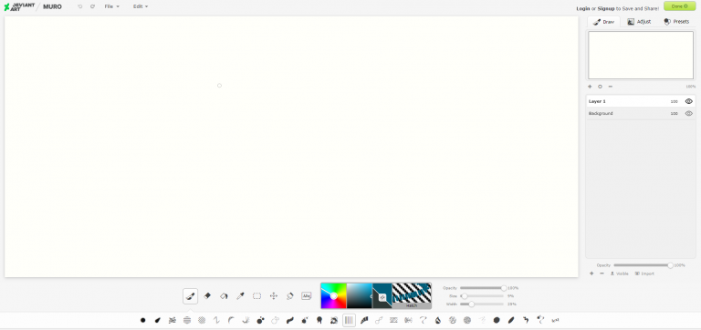Pick the eyedropper tool
This screenshot has width=701, height=330.
(240, 295)
